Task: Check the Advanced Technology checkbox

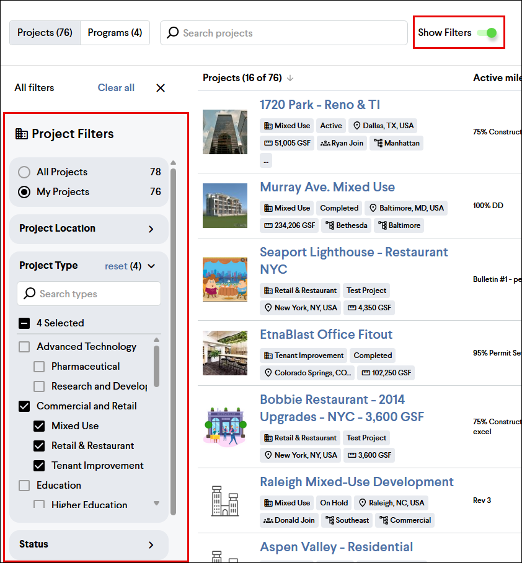Action: [x=24, y=347]
